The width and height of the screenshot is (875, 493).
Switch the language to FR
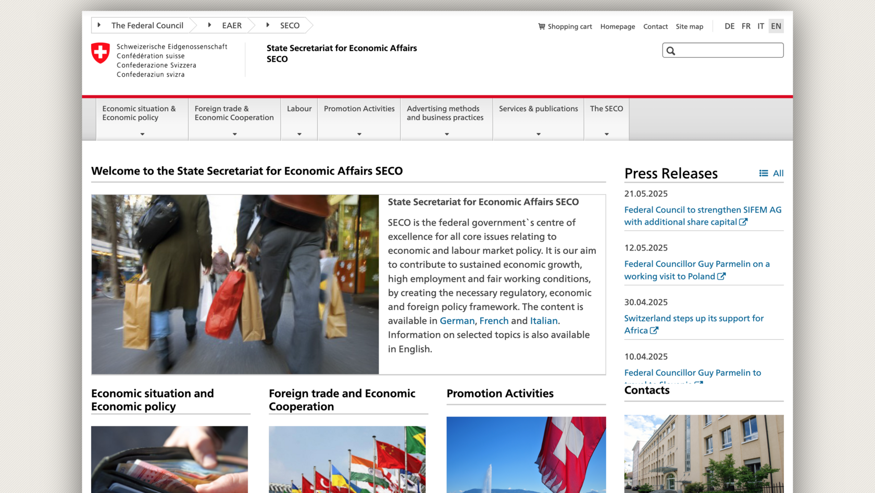pos(746,26)
